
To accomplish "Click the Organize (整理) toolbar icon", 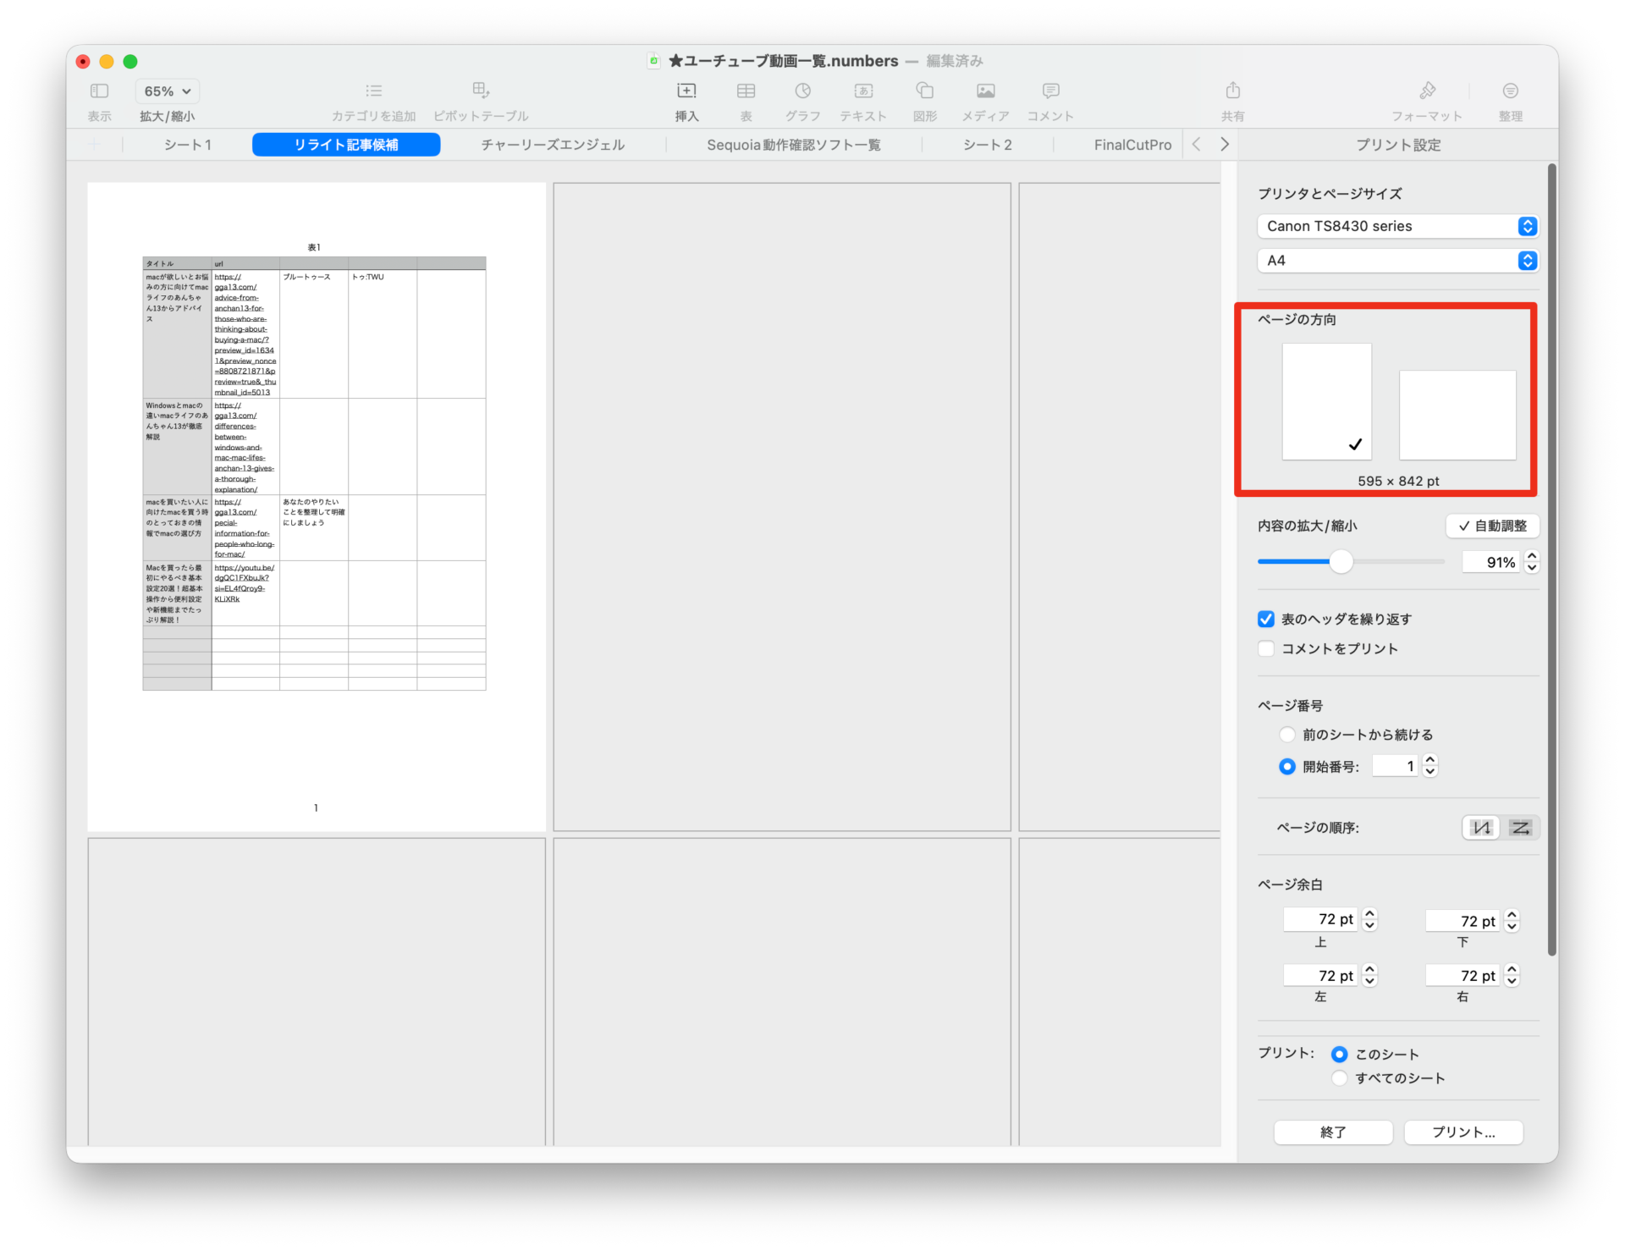I will pyautogui.click(x=1510, y=91).
